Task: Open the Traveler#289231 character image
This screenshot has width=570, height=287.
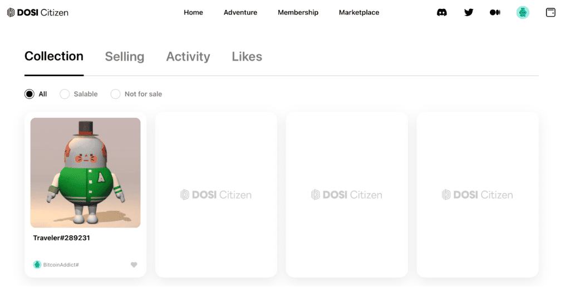Action: 85,172
